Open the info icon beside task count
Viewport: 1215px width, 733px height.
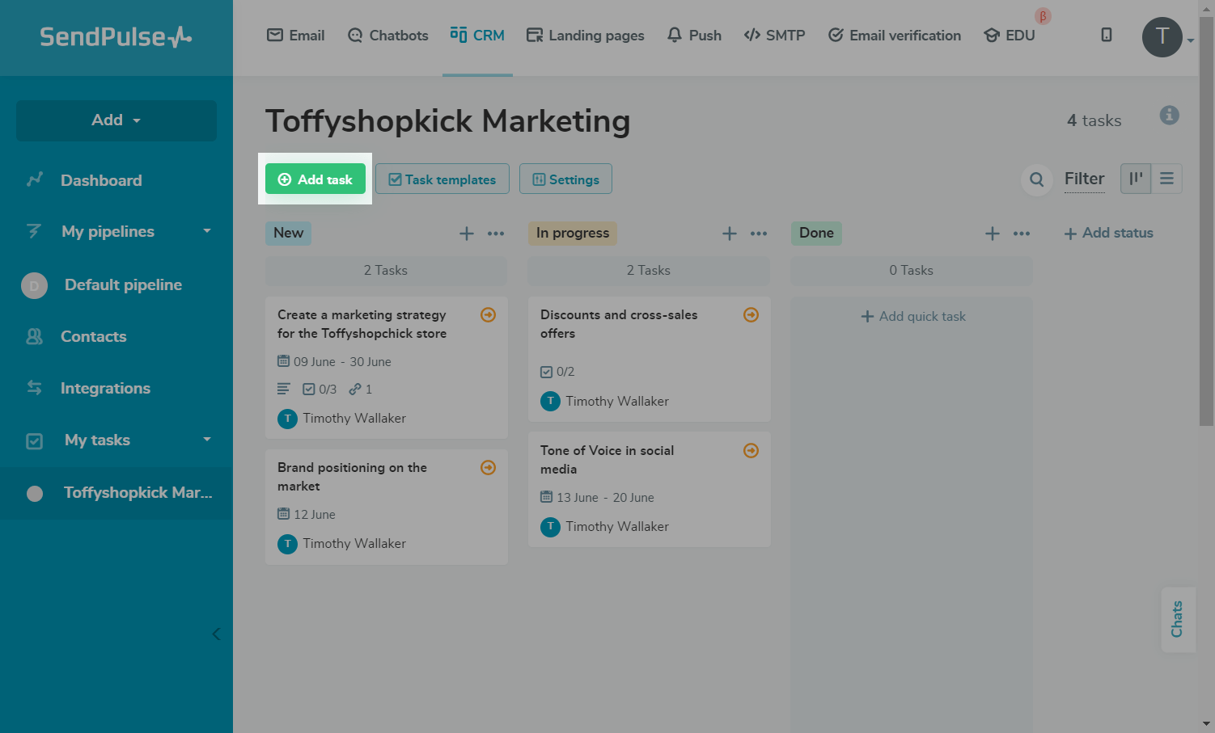pyautogui.click(x=1169, y=116)
